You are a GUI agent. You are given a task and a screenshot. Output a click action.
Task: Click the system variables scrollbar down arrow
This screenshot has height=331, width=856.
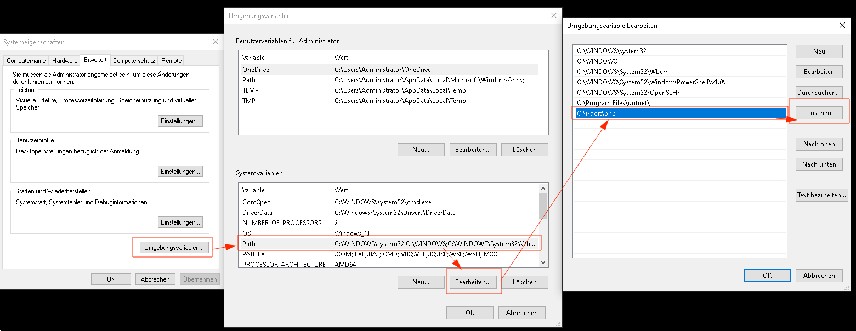[543, 263]
